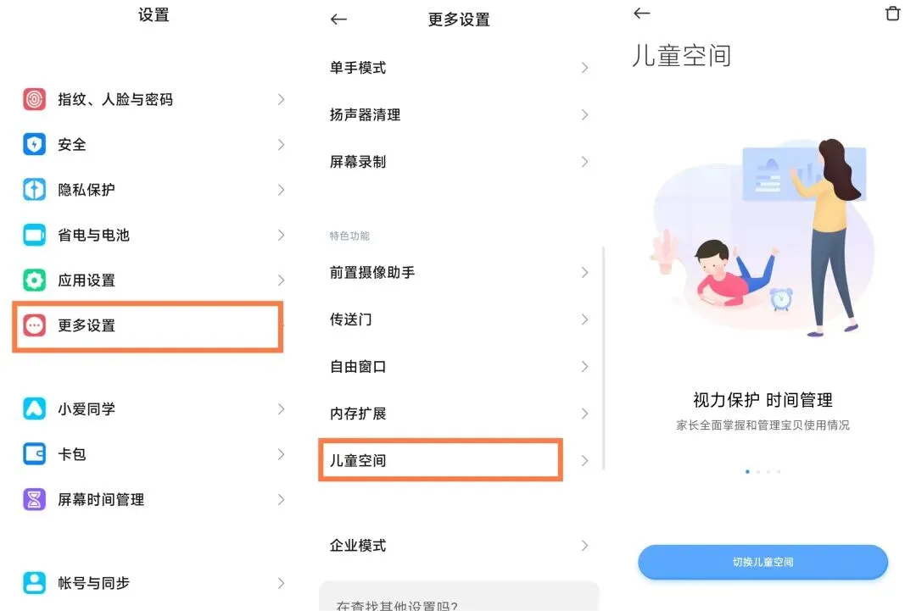Open the 安全 shield icon
916x611 pixels.
click(35, 144)
